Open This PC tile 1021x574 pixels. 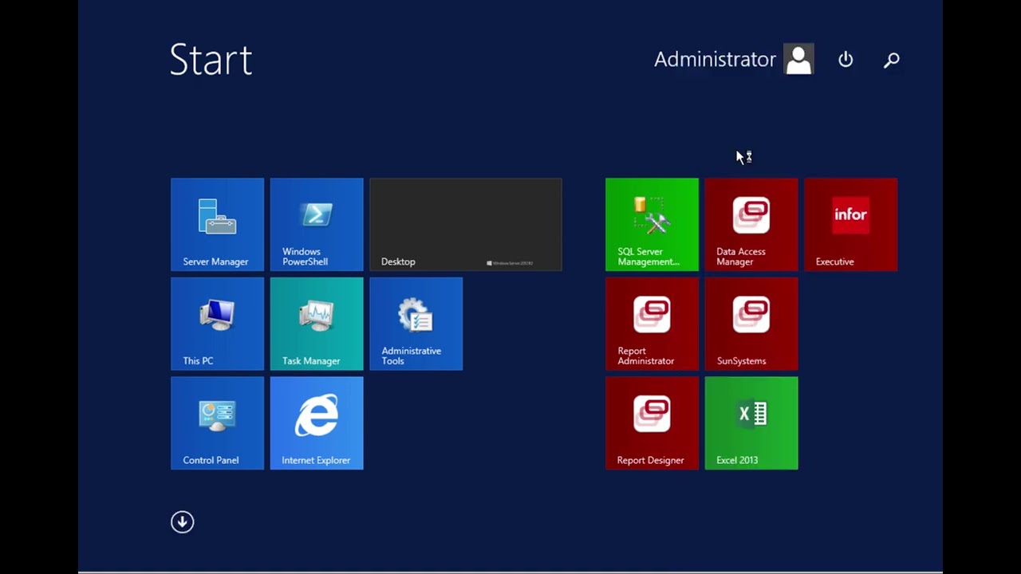tap(217, 324)
